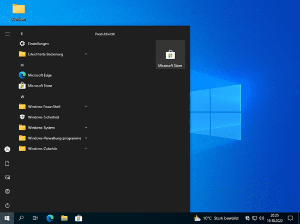Launch Microsoft Edge from the taskbar
This screenshot has width=300, height=224.
[50, 218]
